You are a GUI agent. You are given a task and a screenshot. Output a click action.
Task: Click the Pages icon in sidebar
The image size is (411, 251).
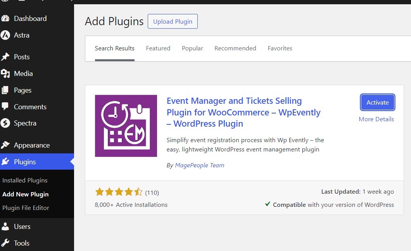coord(5,90)
